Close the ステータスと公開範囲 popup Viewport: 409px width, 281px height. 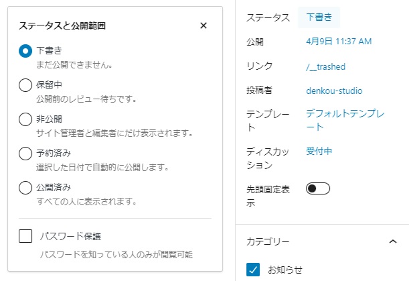[x=203, y=26]
